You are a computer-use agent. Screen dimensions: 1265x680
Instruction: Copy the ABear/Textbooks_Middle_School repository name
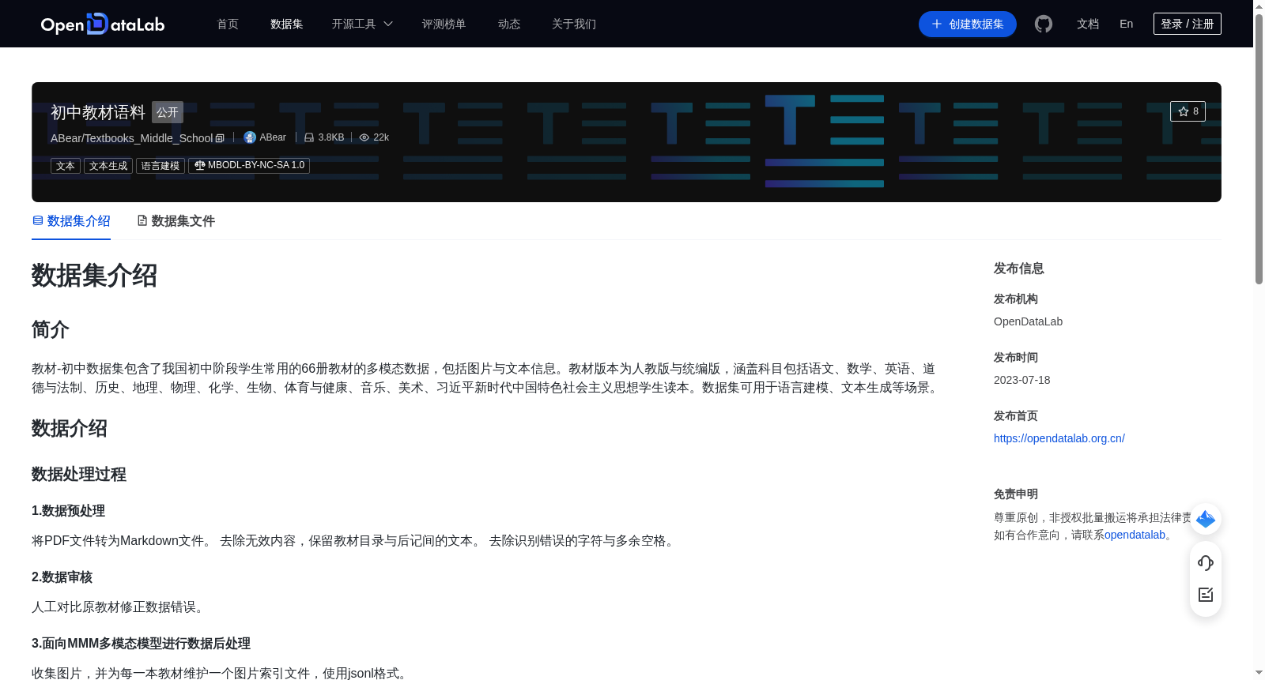pyautogui.click(x=220, y=138)
